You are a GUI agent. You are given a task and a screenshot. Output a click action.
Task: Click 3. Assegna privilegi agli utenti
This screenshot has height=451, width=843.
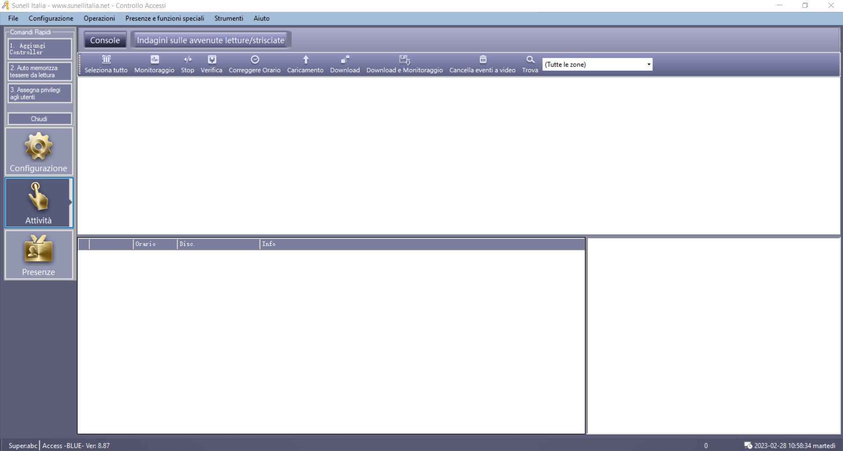click(40, 93)
